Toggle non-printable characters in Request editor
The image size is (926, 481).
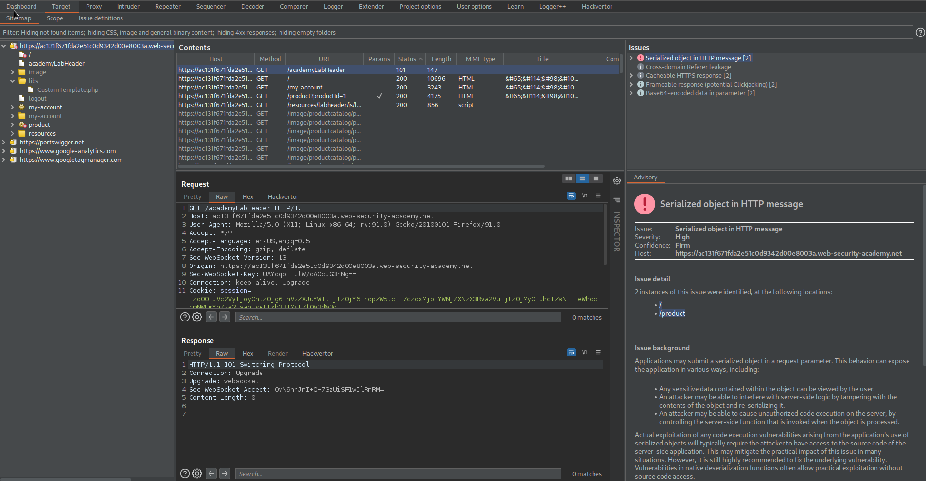click(x=585, y=196)
